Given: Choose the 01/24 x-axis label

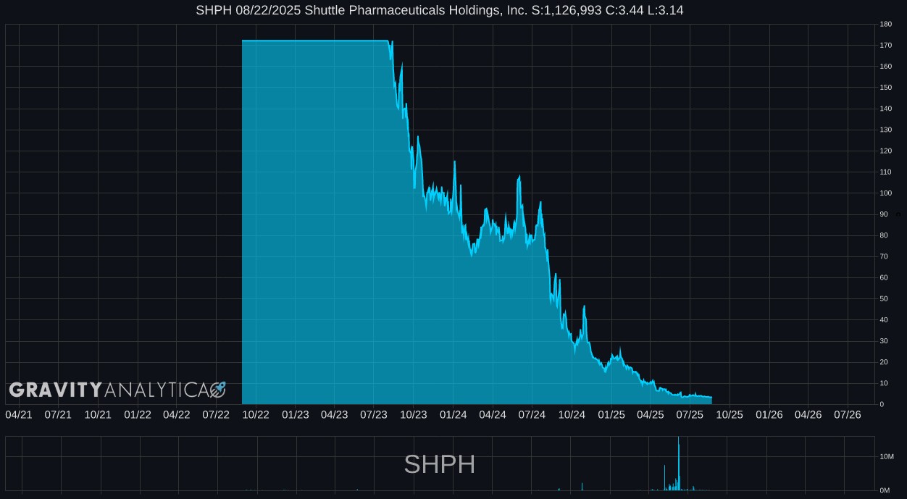Looking at the screenshot, I should pos(453,414).
